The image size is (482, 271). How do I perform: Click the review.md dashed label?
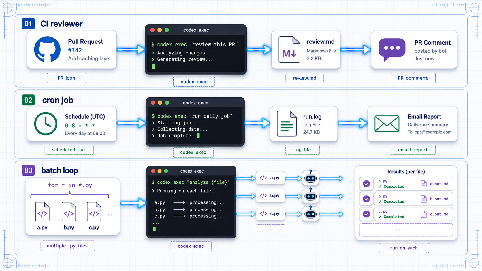click(x=304, y=78)
